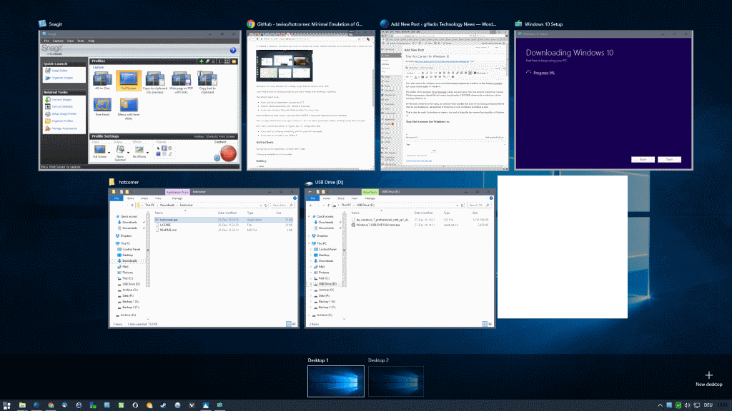Select Copy text to clipboard profile

click(207, 83)
